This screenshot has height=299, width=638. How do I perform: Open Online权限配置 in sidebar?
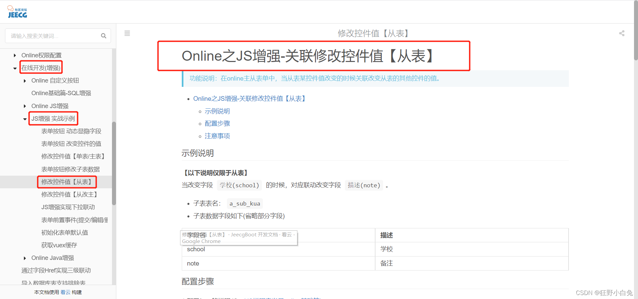coord(42,55)
